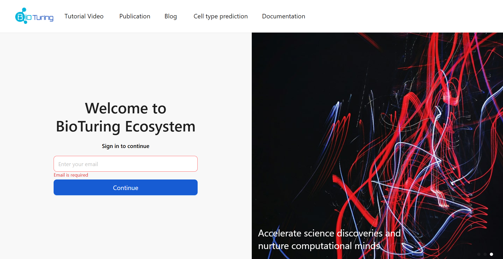Click the Welcome to BioTuring Ecosystem heading
Screen dimensions: 503x259
click(125, 118)
